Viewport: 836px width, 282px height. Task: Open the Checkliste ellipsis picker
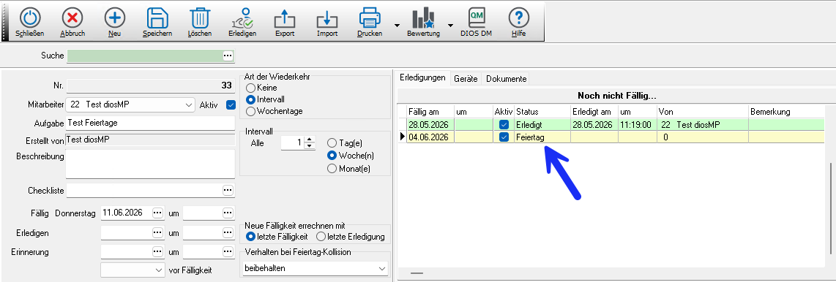point(228,190)
